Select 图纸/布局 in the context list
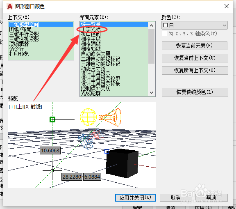 coord(20,29)
